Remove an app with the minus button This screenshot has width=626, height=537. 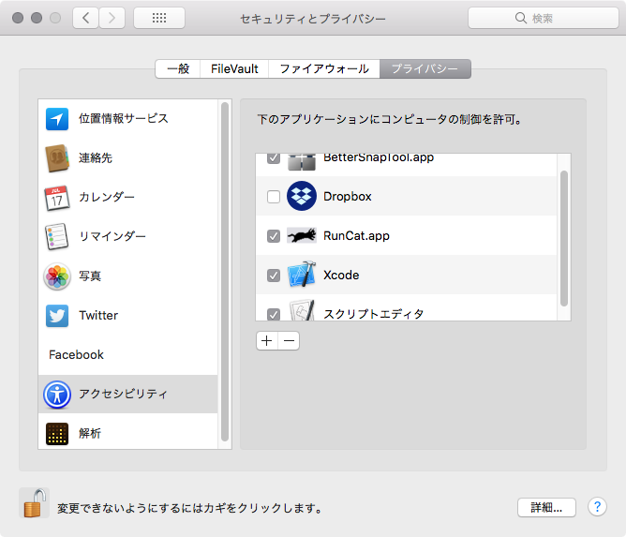289,341
